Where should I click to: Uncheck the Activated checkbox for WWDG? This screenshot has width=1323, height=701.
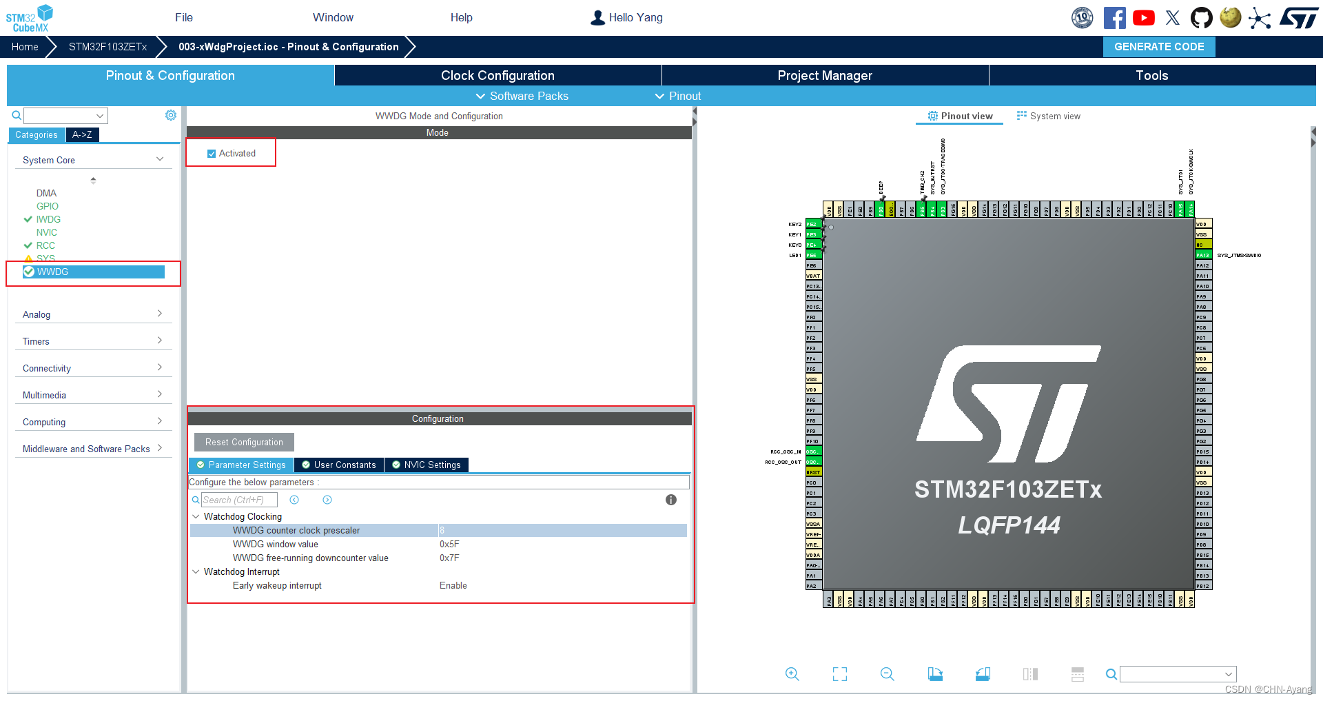click(212, 154)
